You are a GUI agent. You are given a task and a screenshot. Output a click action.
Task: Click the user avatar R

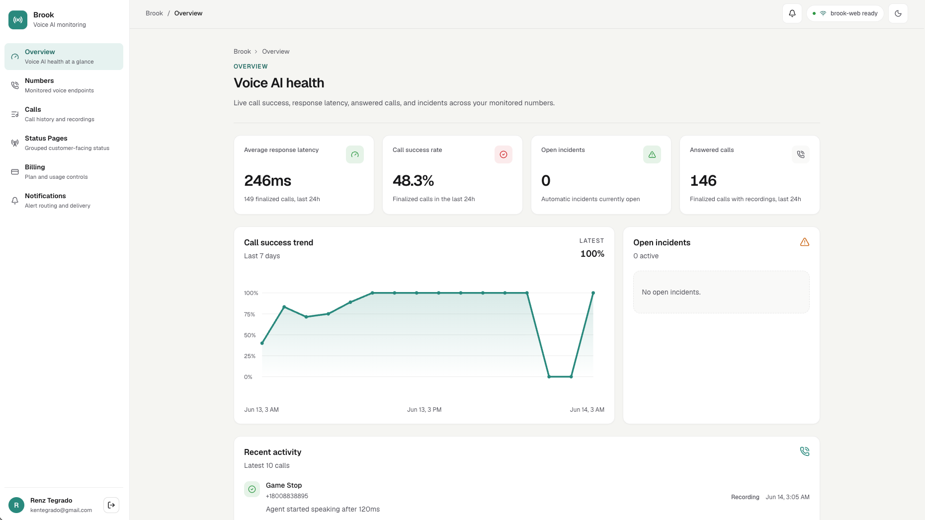[x=16, y=505]
